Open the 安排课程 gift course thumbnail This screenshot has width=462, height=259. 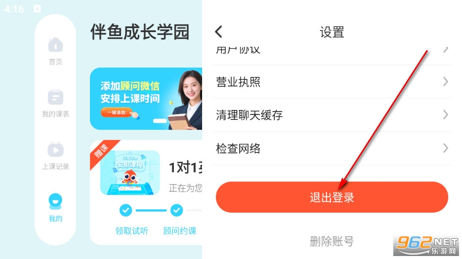tap(130, 173)
